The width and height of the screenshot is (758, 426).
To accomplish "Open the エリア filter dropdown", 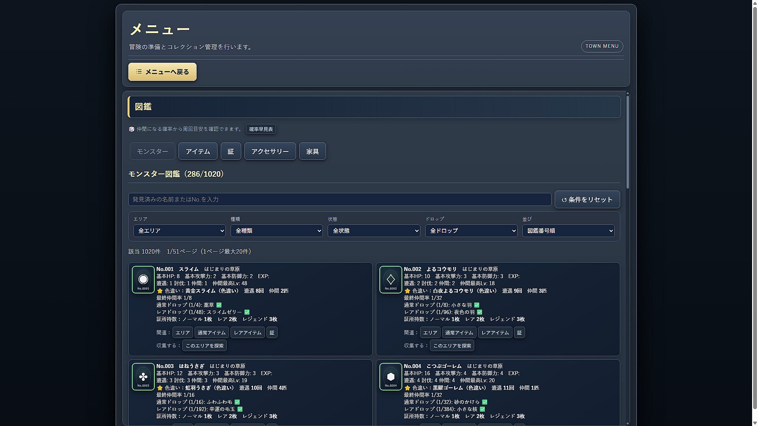I will [179, 231].
